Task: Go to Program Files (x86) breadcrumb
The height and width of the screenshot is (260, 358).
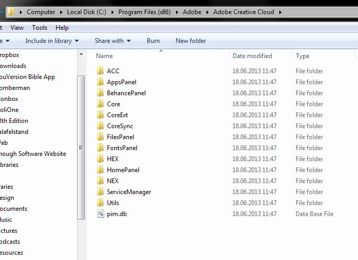Action: 144,12
